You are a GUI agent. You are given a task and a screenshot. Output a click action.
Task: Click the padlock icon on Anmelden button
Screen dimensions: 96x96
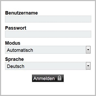[x=60, y=78]
